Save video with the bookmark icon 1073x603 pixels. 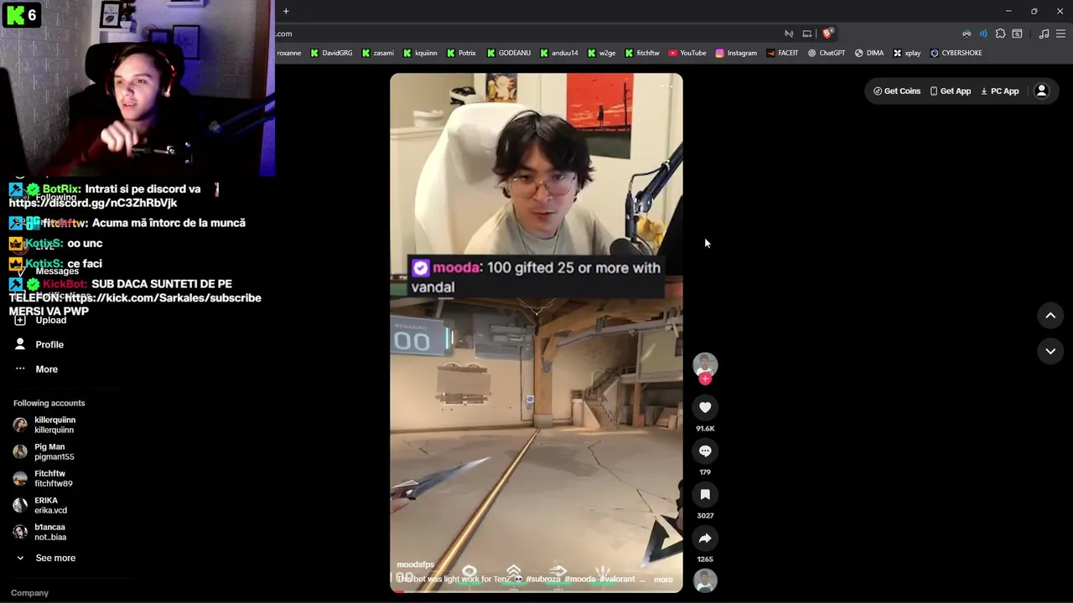tap(705, 495)
